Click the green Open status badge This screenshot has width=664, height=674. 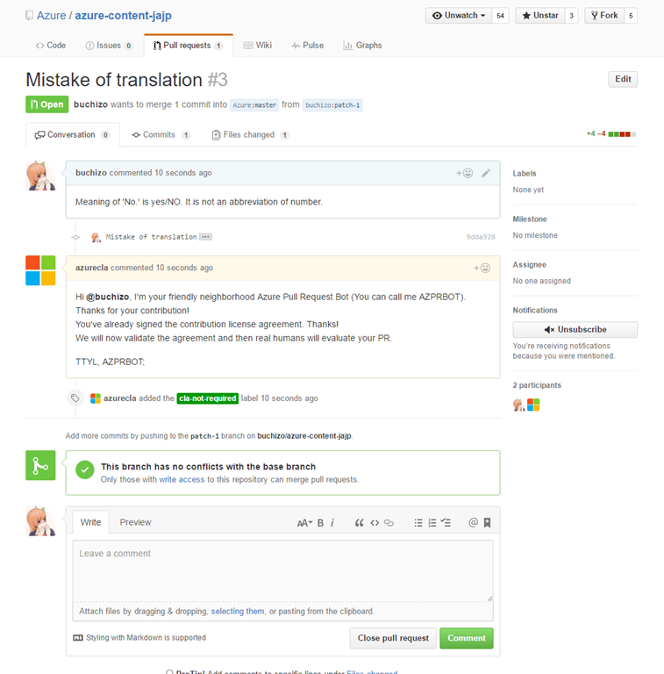pos(46,104)
